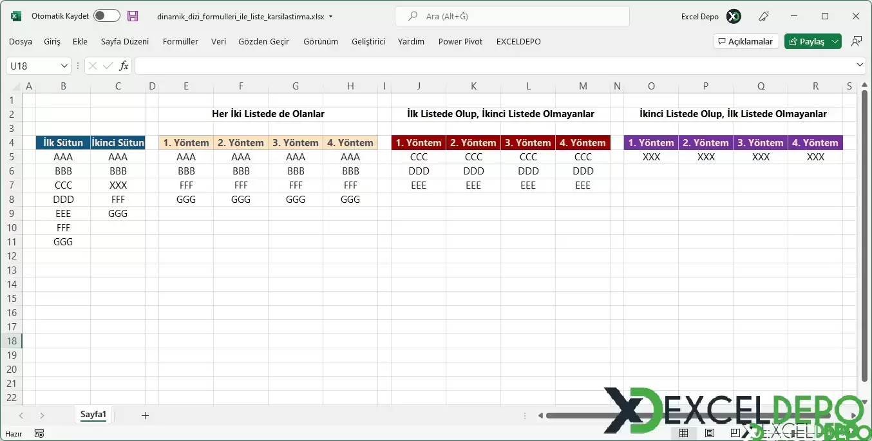Open the Görünüm tab
The image size is (872, 441).
tap(321, 41)
